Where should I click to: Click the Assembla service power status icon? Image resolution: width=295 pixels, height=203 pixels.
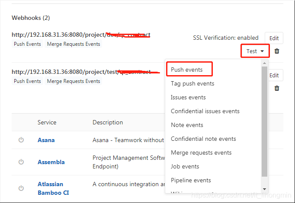pos(21,162)
